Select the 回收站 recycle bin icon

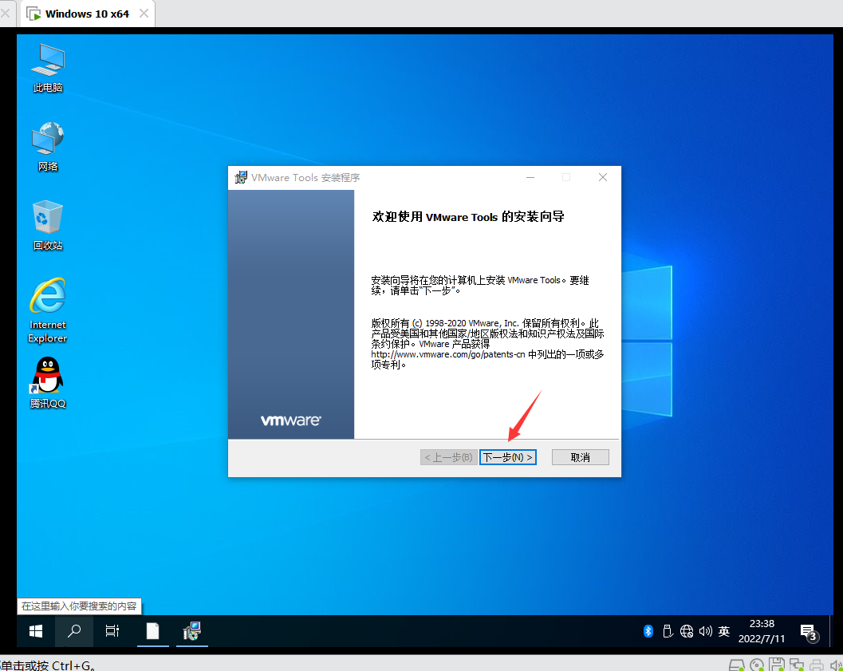point(48,226)
